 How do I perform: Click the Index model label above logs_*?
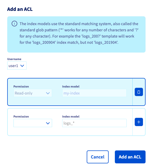pyautogui.click(x=71, y=117)
